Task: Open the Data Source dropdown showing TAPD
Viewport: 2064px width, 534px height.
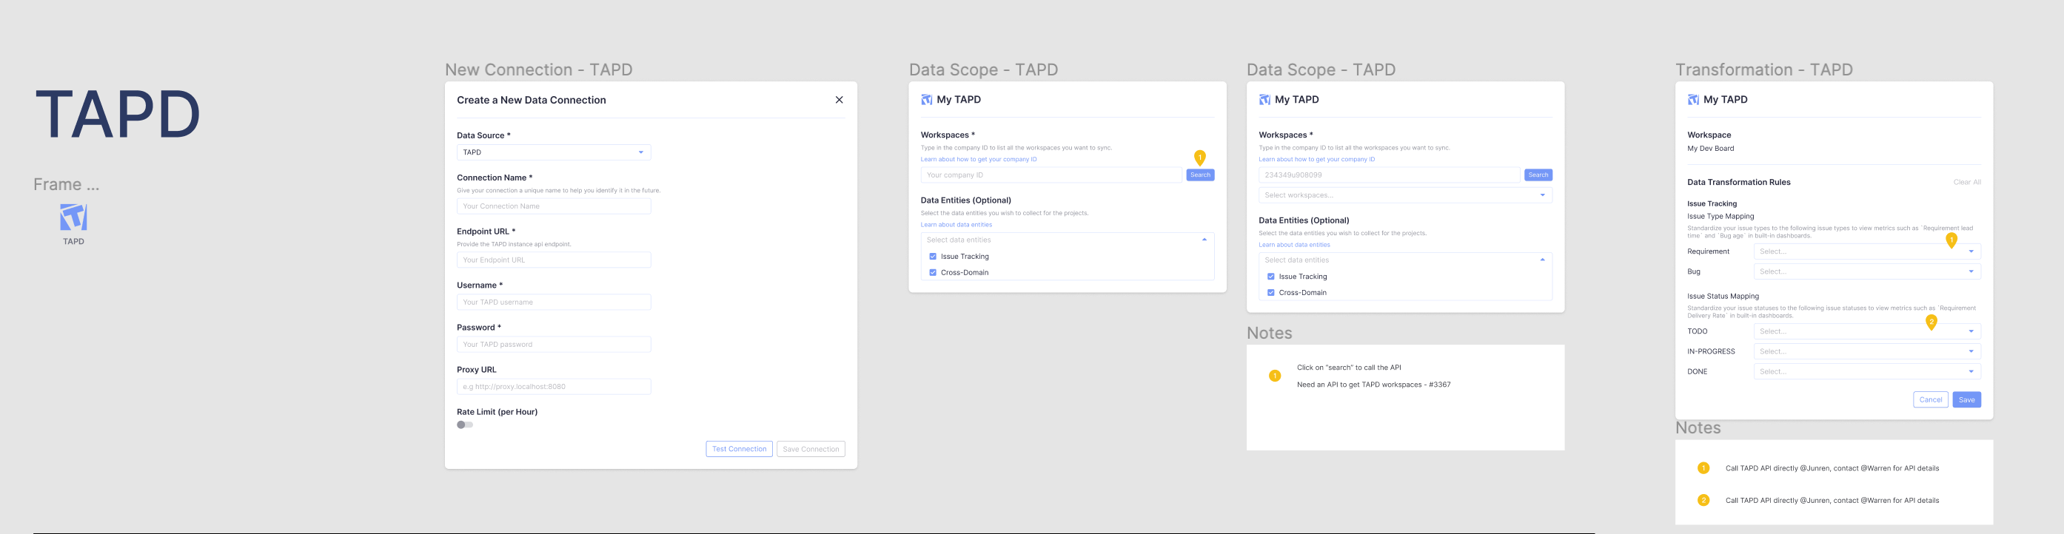Action: pyautogui.click(x=554, y=152)
